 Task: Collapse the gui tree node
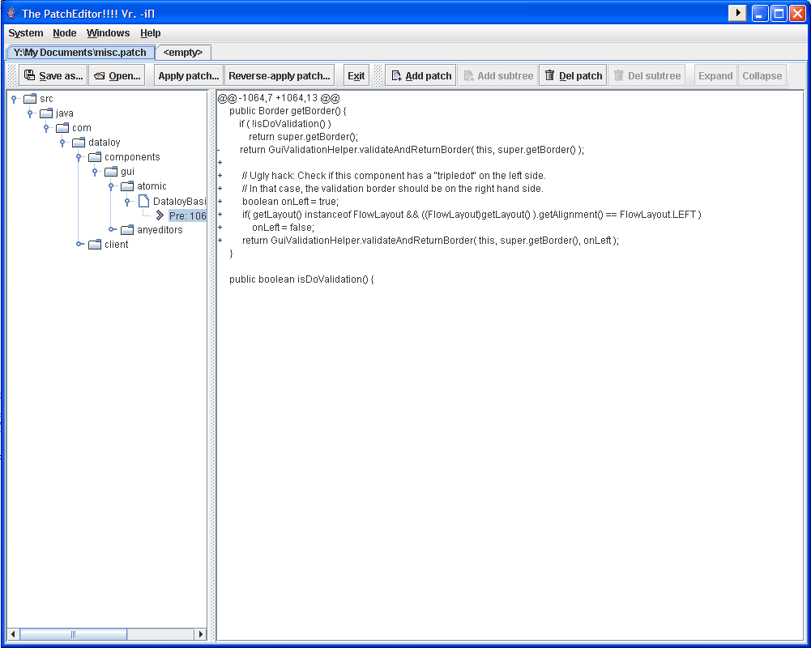pyautogui.click(x=95, y=171)
